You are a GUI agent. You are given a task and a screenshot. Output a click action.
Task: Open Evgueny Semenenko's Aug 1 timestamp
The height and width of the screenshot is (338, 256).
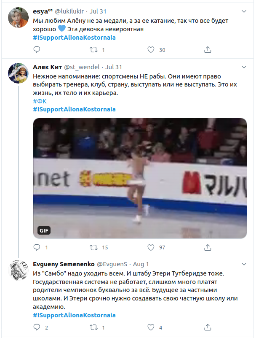click(x=141, y=265)
